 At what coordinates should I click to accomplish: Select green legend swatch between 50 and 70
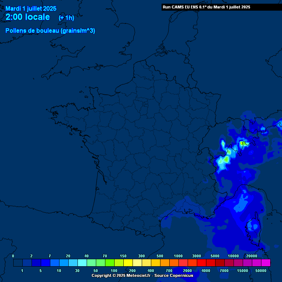(x=101, y=263)
